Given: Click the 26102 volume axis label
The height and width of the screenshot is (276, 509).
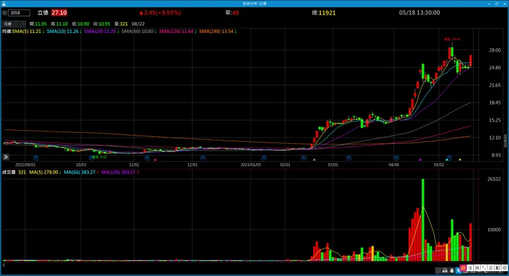Looking at the screenshot, I should tap(494, 179).
